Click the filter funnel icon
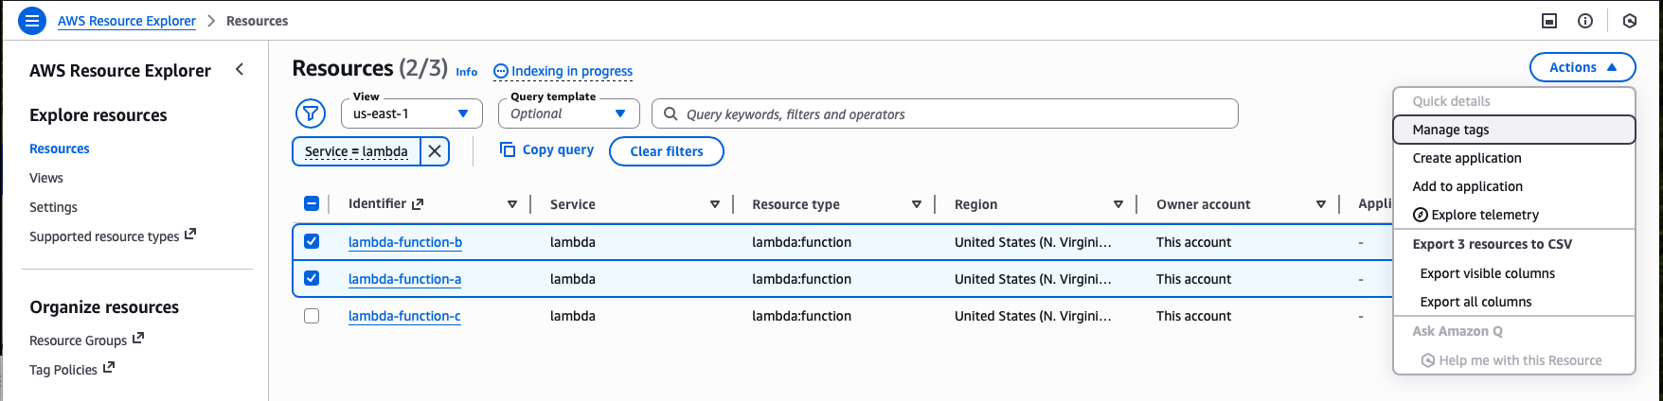The image size is (1663, 401). (311, 113)
